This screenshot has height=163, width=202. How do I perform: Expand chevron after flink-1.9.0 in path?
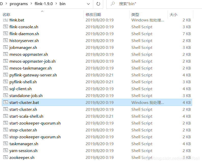[56, 4]
